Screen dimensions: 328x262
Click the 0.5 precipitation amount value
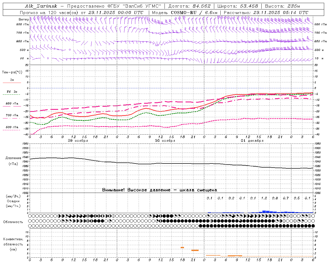(297, 198)
